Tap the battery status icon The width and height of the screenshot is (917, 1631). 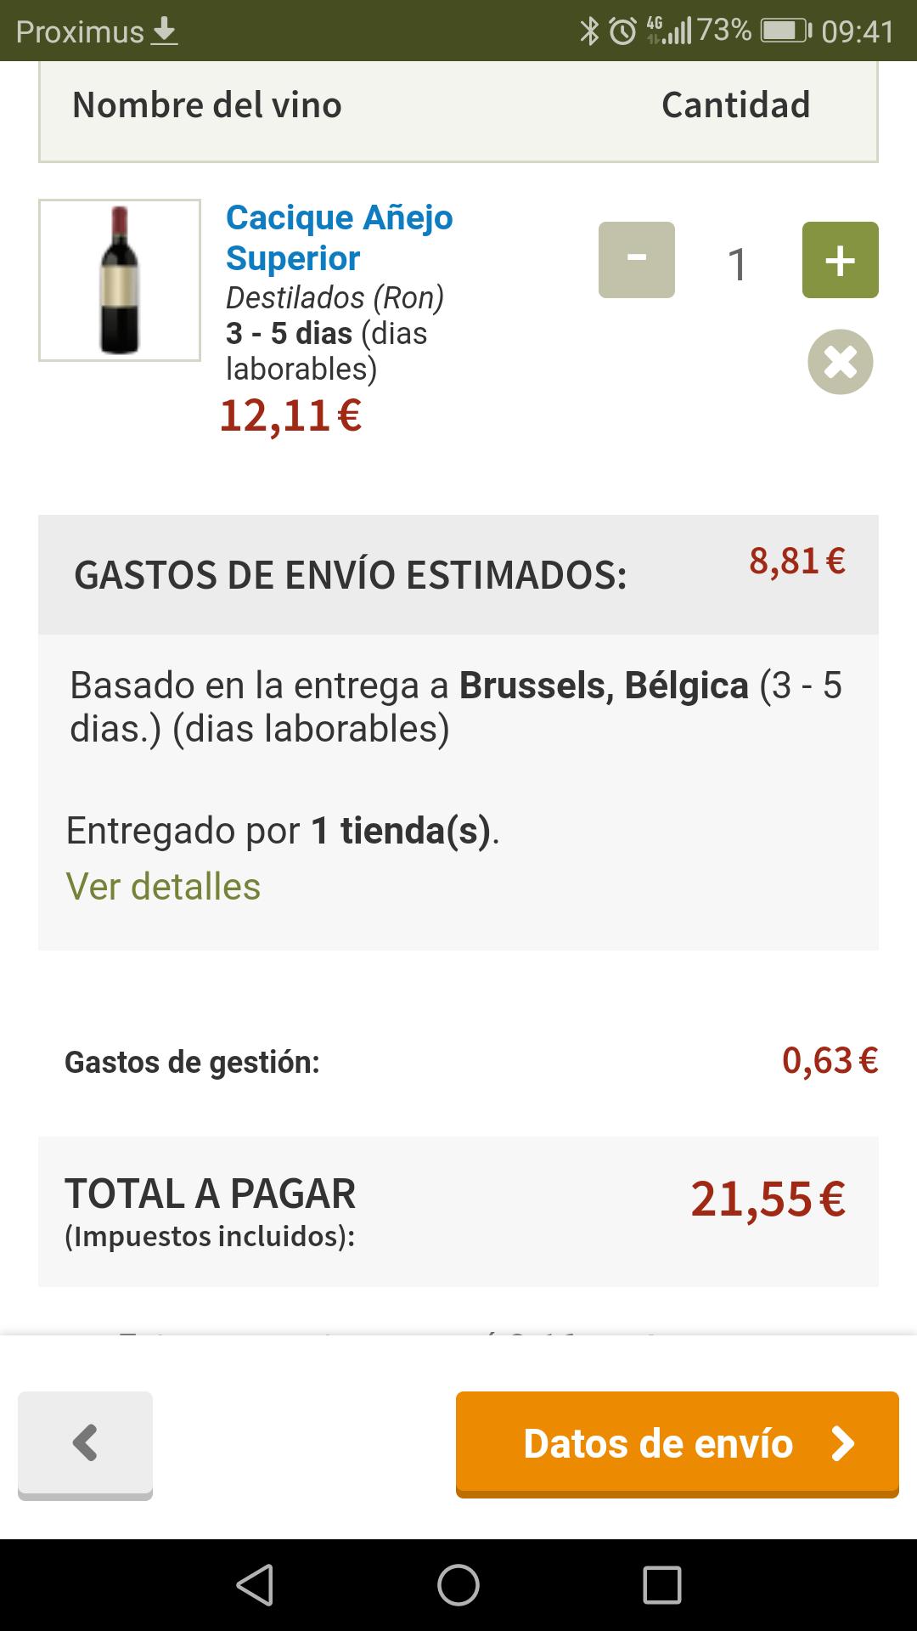tap(785, 31)
